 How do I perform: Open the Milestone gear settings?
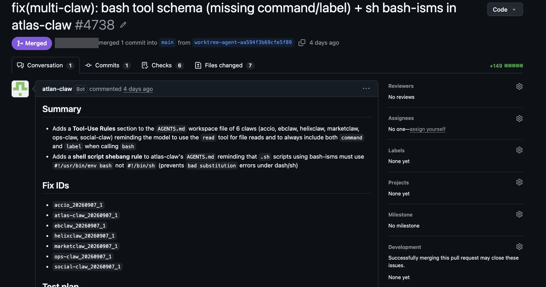click(519, 214)
